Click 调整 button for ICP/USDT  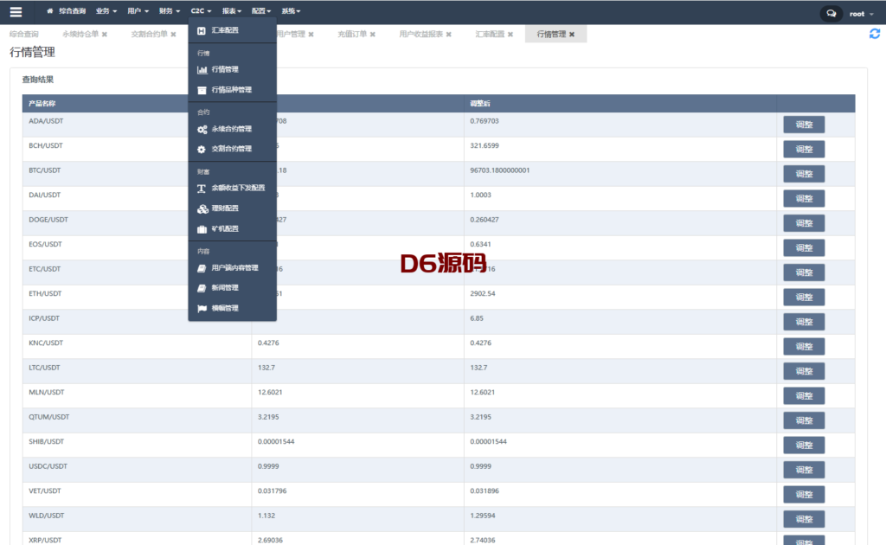(x=804, y=322)
